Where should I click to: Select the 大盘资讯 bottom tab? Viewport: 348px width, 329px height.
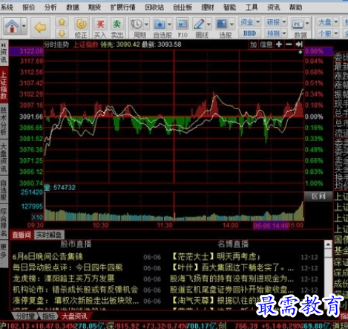click(x=75, y=316)
